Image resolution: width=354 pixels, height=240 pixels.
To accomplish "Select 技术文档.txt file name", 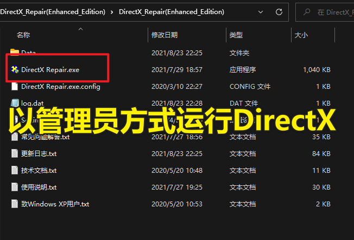I will pyautogui.click(x=39, y=171).
